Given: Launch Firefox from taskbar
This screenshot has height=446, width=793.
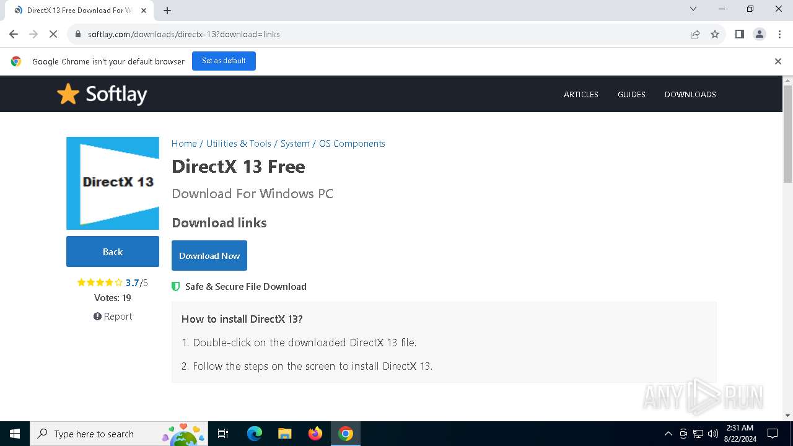Looking at the screenshot, I should pyautogui.click(x=315, y=434).
